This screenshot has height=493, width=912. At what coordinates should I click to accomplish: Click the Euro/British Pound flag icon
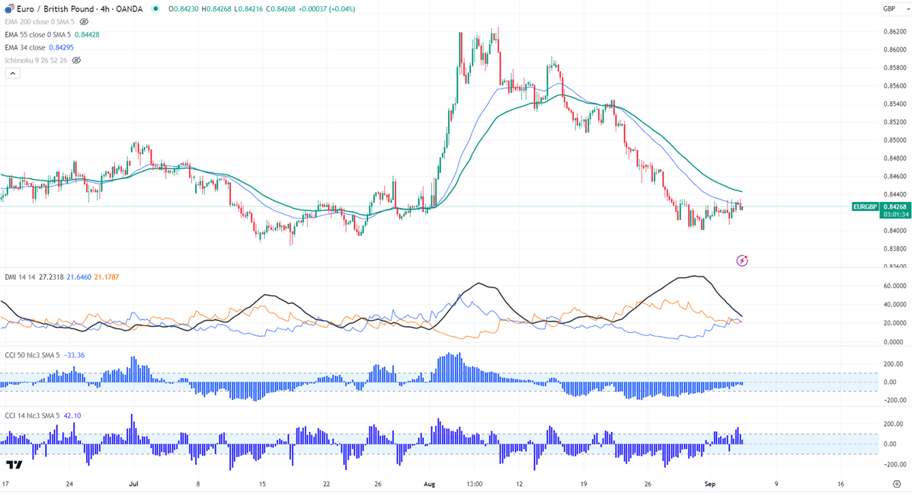coord(9,9)
